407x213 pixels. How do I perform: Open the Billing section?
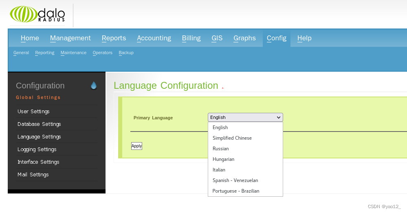click(x=191, y=38)
